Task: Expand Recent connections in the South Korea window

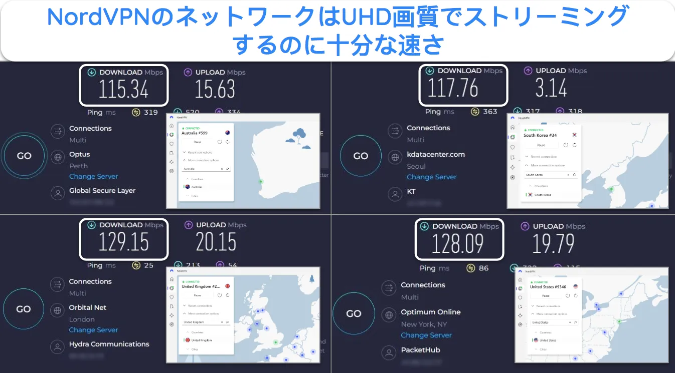Action: pos(541,157)
